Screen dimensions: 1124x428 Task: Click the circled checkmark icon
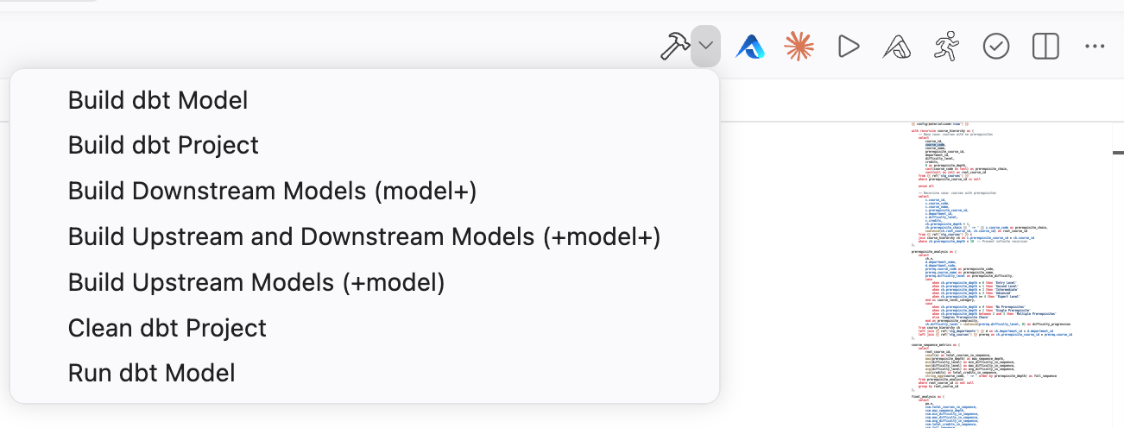pos(996,46)
